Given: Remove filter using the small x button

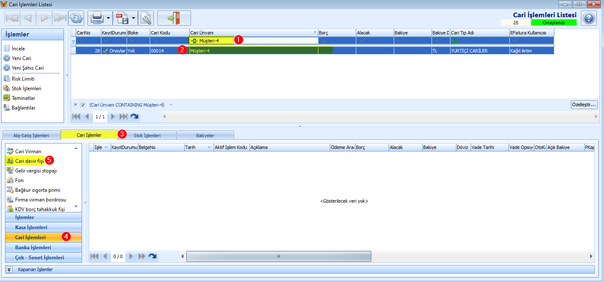Looking at the screenshot, I should pyautogui.click(x=75, y=105).
